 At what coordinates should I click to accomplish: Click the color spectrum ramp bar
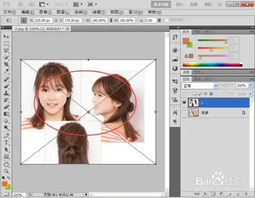click(212, 64)
